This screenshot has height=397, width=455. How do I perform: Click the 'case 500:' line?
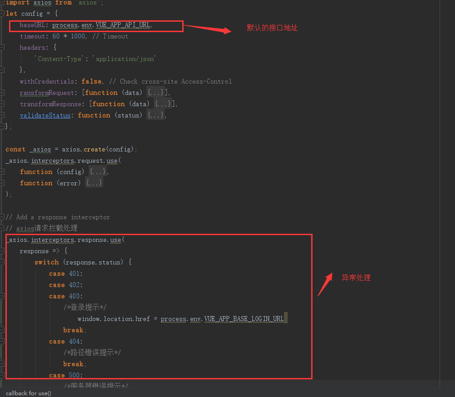(x=66, y=376)
